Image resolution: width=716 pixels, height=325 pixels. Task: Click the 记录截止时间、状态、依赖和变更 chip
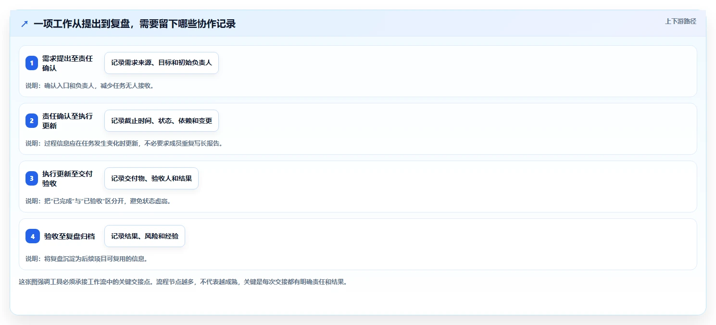tap(162, 121)
